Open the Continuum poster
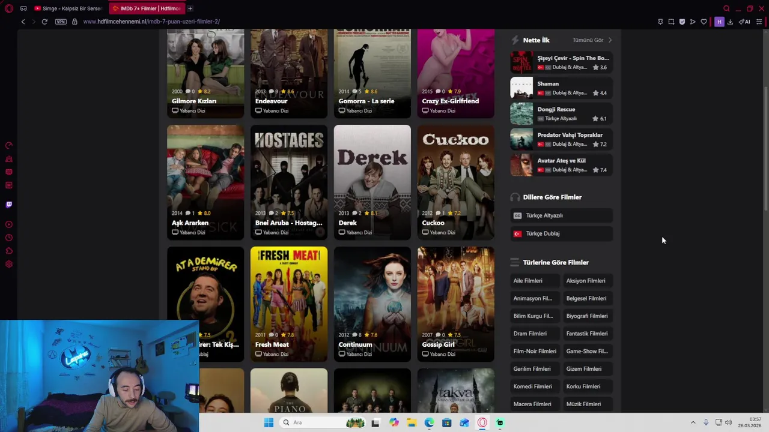 [x=372, y=304]
